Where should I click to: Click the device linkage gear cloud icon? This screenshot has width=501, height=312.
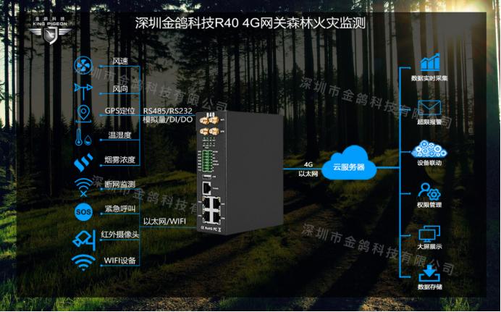click(x=430, y=150)
